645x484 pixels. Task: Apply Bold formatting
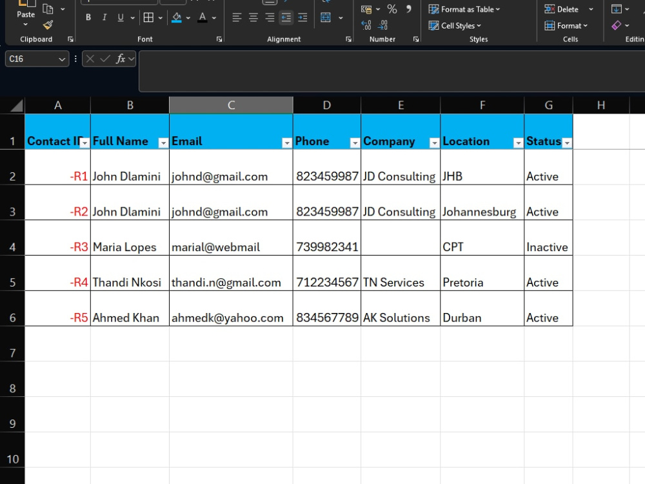(88, 17)
